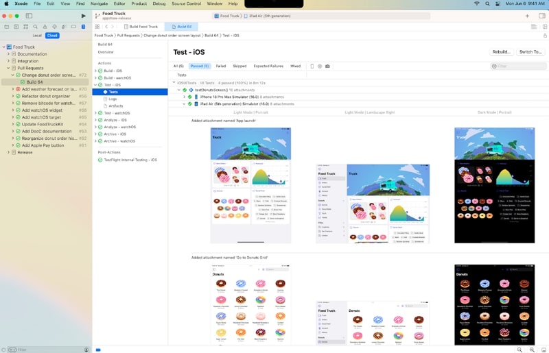549x353 pixels.
Task: Open the Overview item for Build 64
Action: pos(106,52)
